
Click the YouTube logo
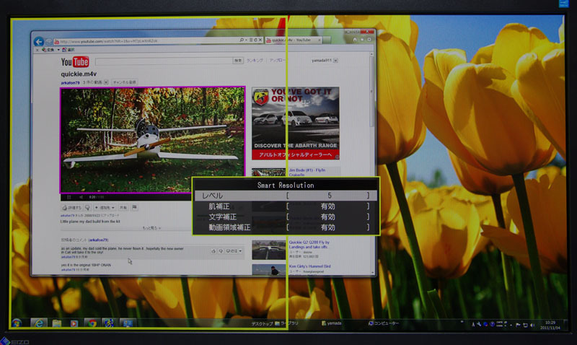(75, 62)
